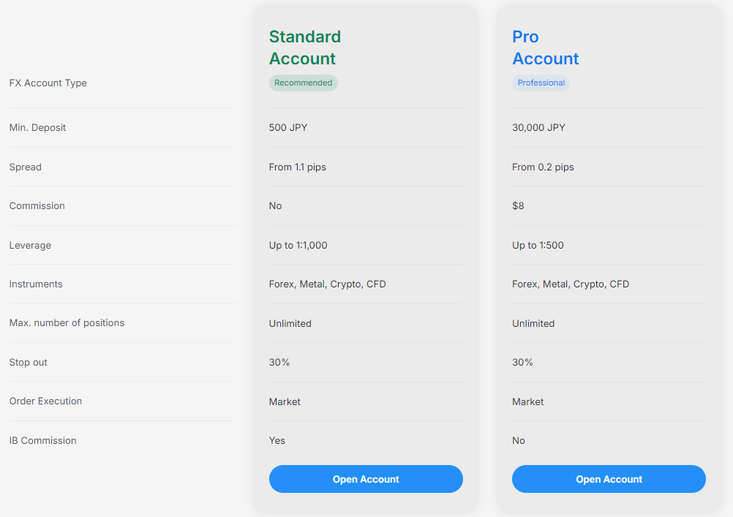Click the From 0.2 pips value

coord(543,167)
